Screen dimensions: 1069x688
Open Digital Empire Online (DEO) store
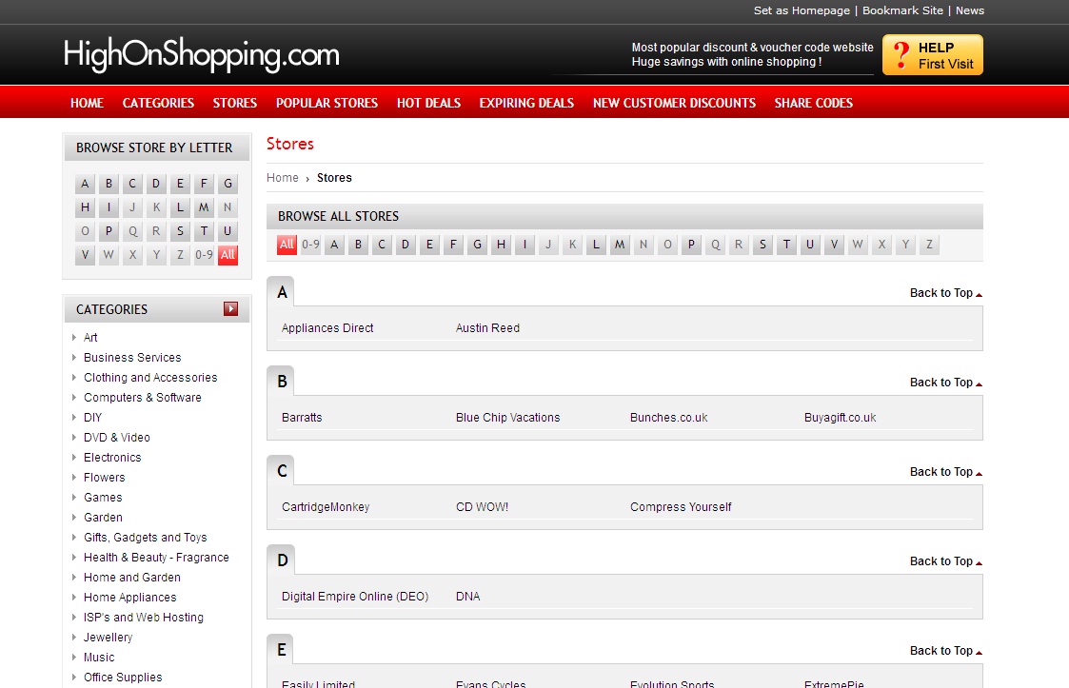click(x=355, y=596)
